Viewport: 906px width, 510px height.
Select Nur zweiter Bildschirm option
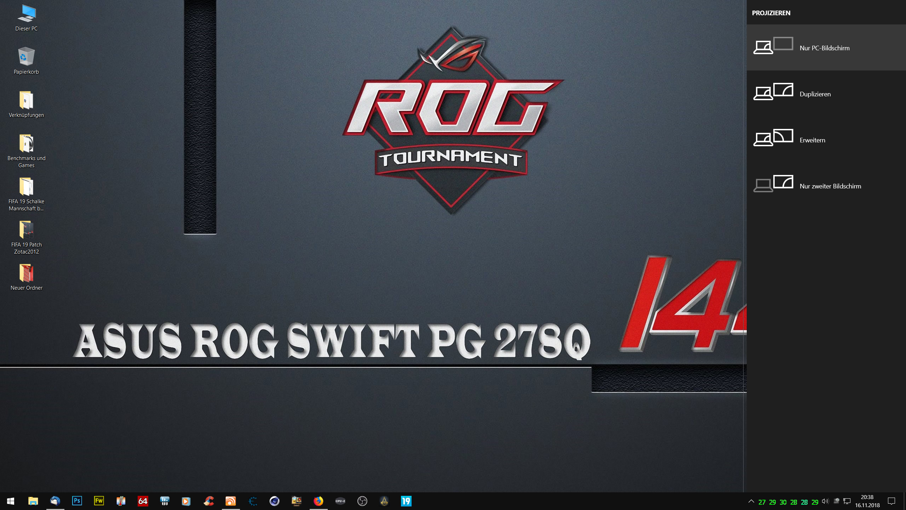pyautogui.click(x=830, y=186)
